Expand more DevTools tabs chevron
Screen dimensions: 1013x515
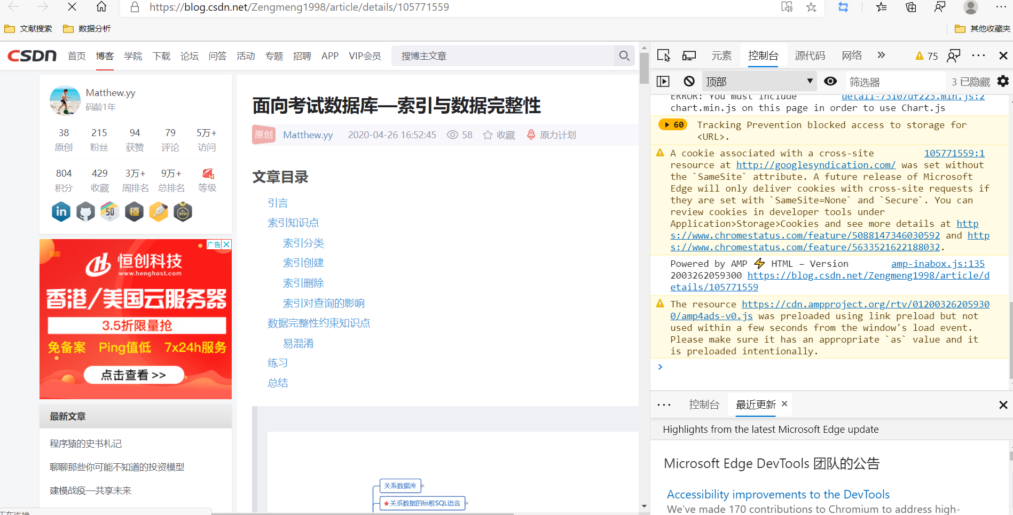[881, 56]
